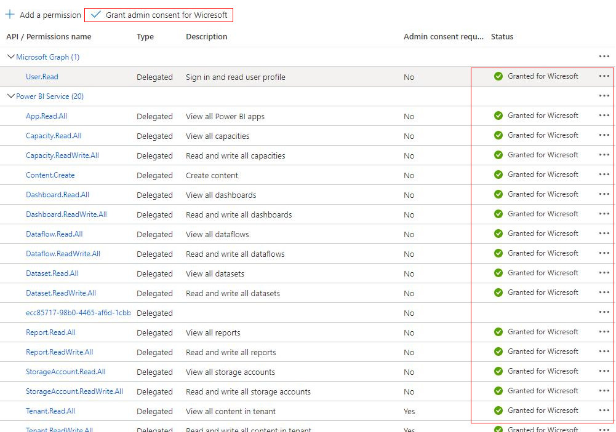The width and height of the screenshot is (616, 432).
Task: Open the ellipsis menu for App.Read.All row
Action: click(604, 116)
